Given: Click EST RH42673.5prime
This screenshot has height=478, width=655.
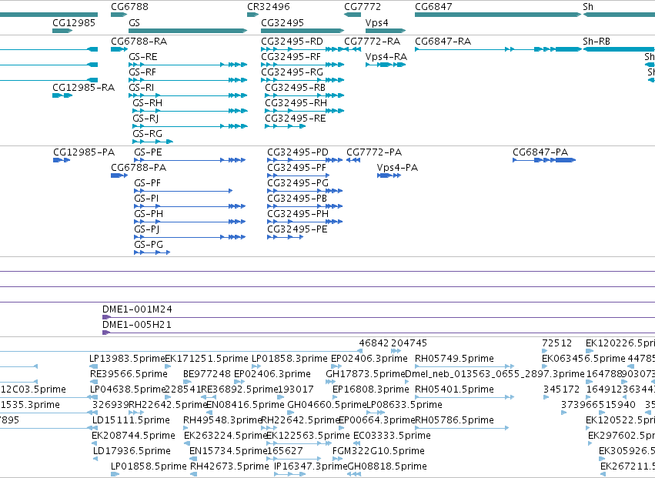Looking at the screenshot, I should pos(193,474).
